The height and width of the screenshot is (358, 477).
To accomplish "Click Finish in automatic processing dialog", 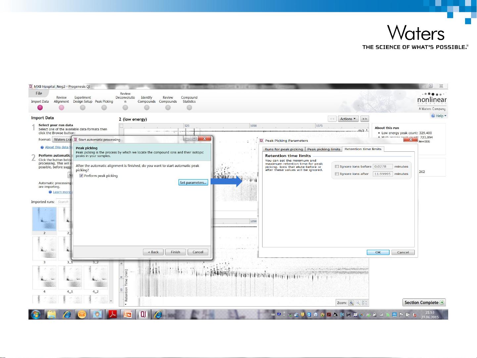I will (175, 252).
